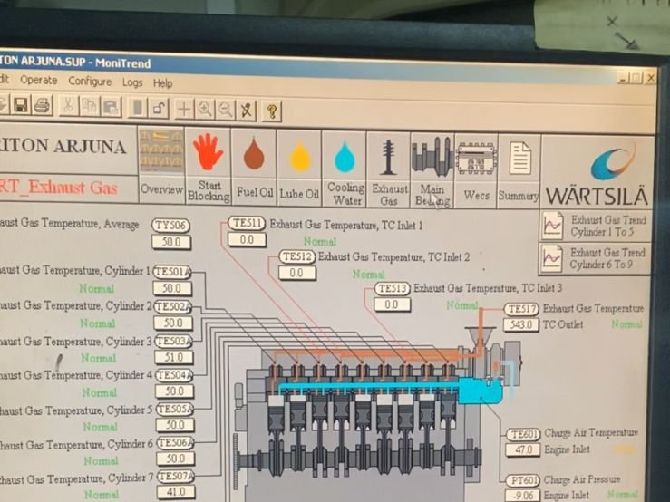Open the Configure menu
This screenshot has width=670, height=502.
(90, 82)
